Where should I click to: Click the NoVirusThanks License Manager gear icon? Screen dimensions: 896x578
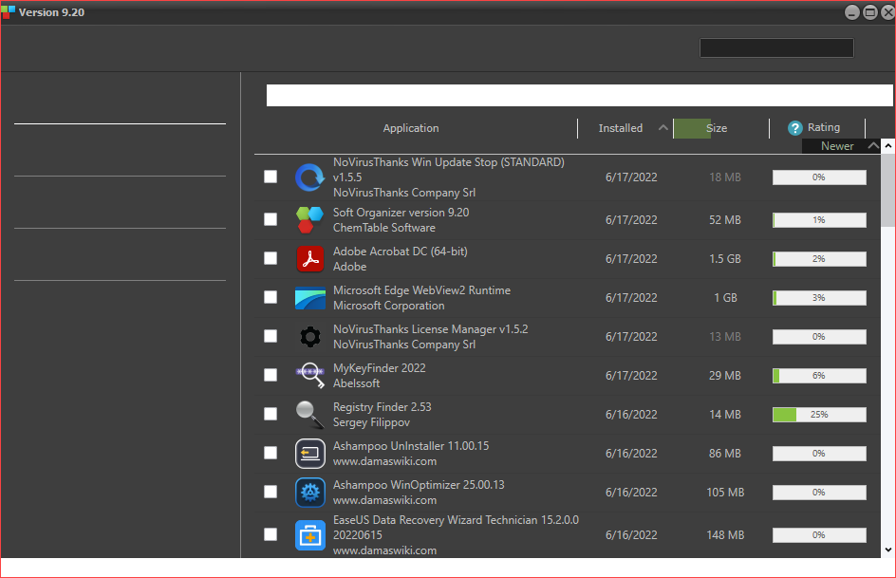(x=309, y=336)
